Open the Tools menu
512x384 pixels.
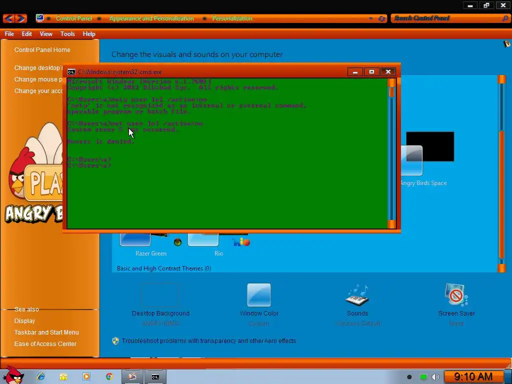tap(67, 34)
